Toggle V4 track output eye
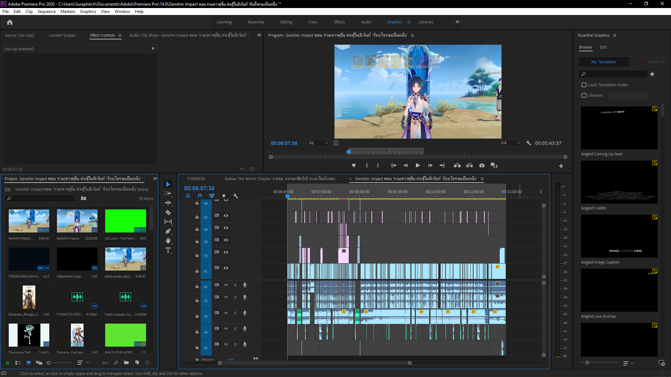671x377 pixels. (x=226, y=228)
